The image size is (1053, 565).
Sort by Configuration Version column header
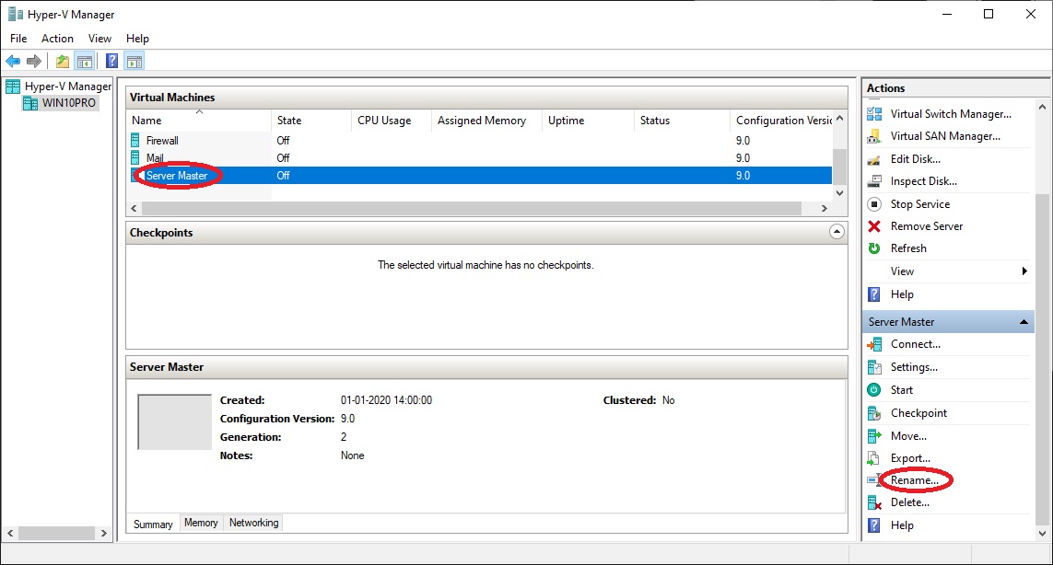782,121
